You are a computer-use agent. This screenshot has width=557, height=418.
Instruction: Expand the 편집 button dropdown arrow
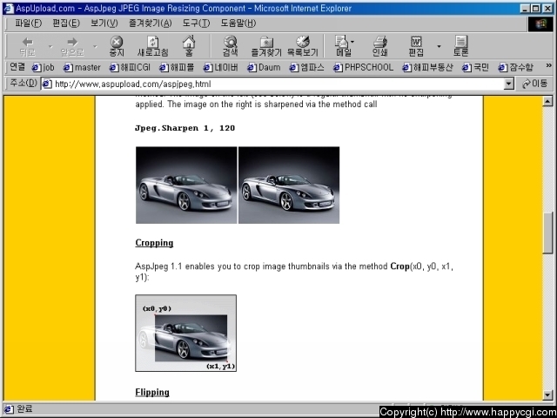[439, 46]
